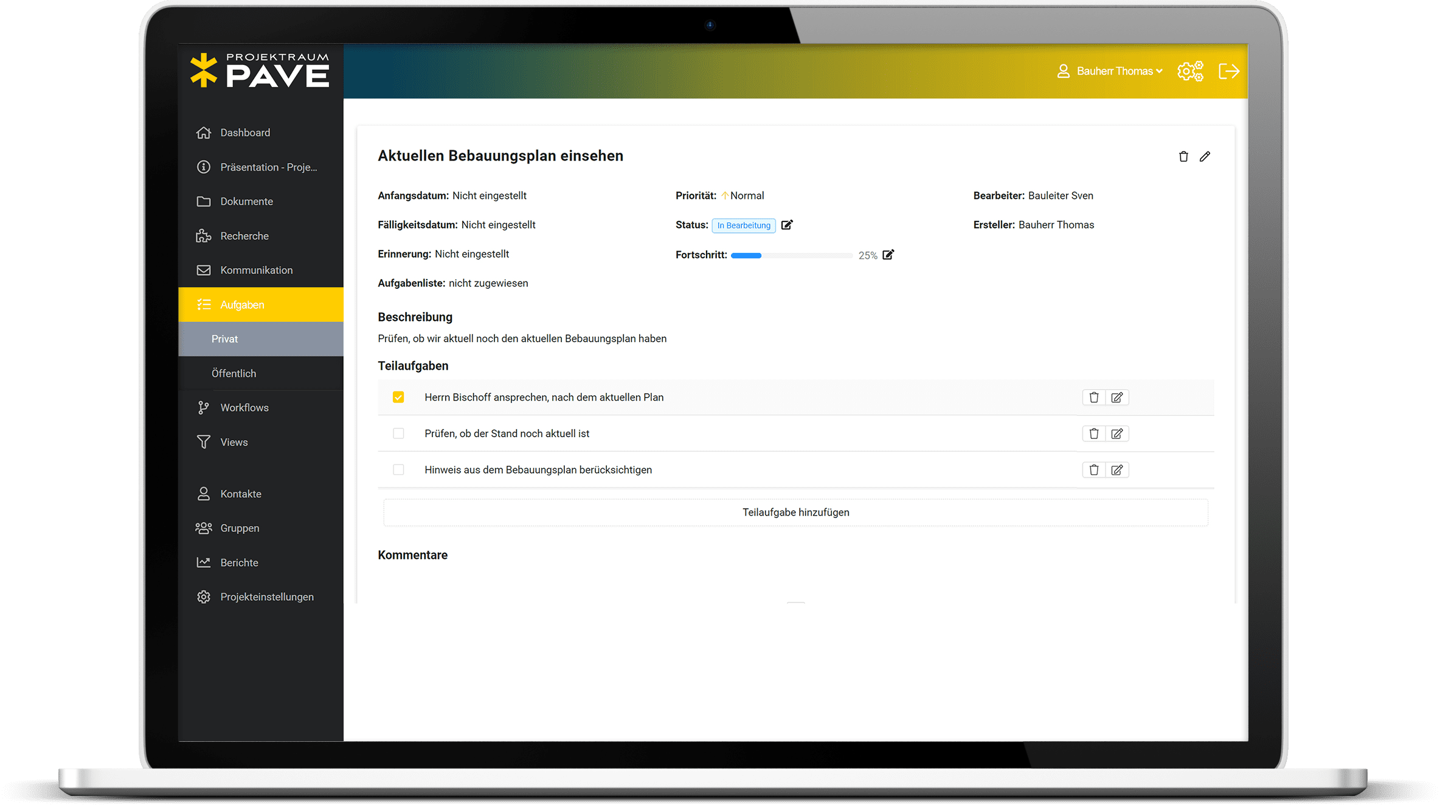Click the Dokumente folder icon
The image size is (1440, 805).
pos(204,201)
